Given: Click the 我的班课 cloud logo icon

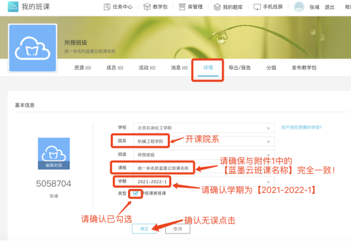Looking at the screenshot, I should point(13,6).
